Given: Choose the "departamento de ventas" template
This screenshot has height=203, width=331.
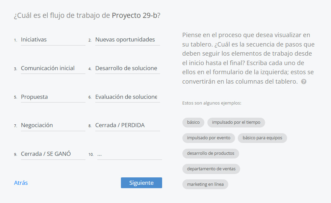Looking at the screenshot, I should (211, 169).
